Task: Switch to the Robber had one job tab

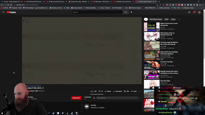Action: (x=124, y=2)
